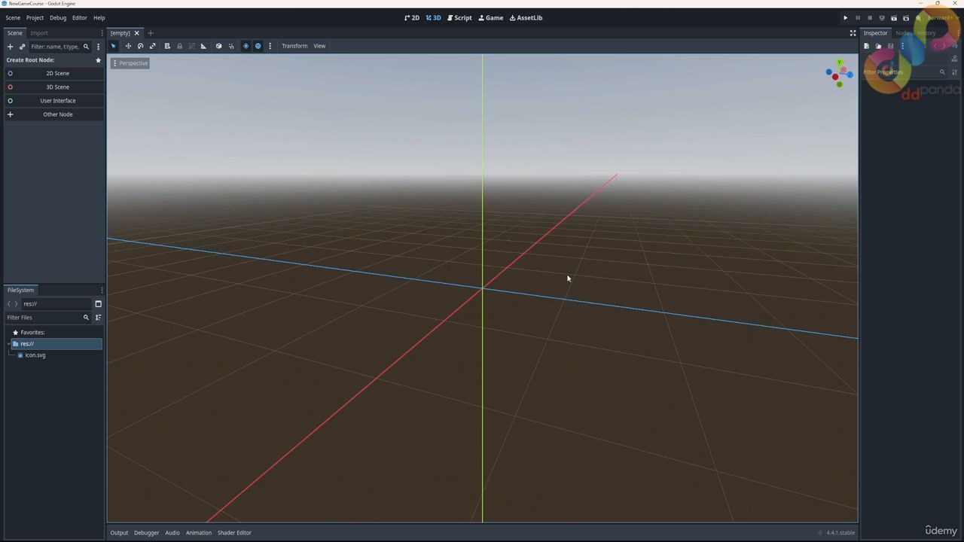The image size is (964, 542).
Task: Toggle Use Snap in viewport toolbar
Action: pyautogui.click(x=230, y=46)
